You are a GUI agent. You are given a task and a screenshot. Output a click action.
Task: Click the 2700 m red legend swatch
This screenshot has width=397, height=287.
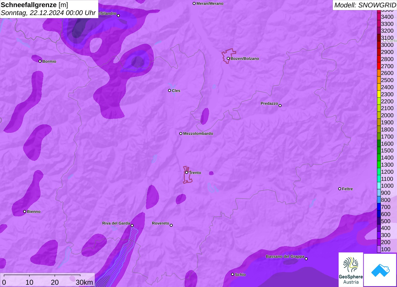point(379,66)
